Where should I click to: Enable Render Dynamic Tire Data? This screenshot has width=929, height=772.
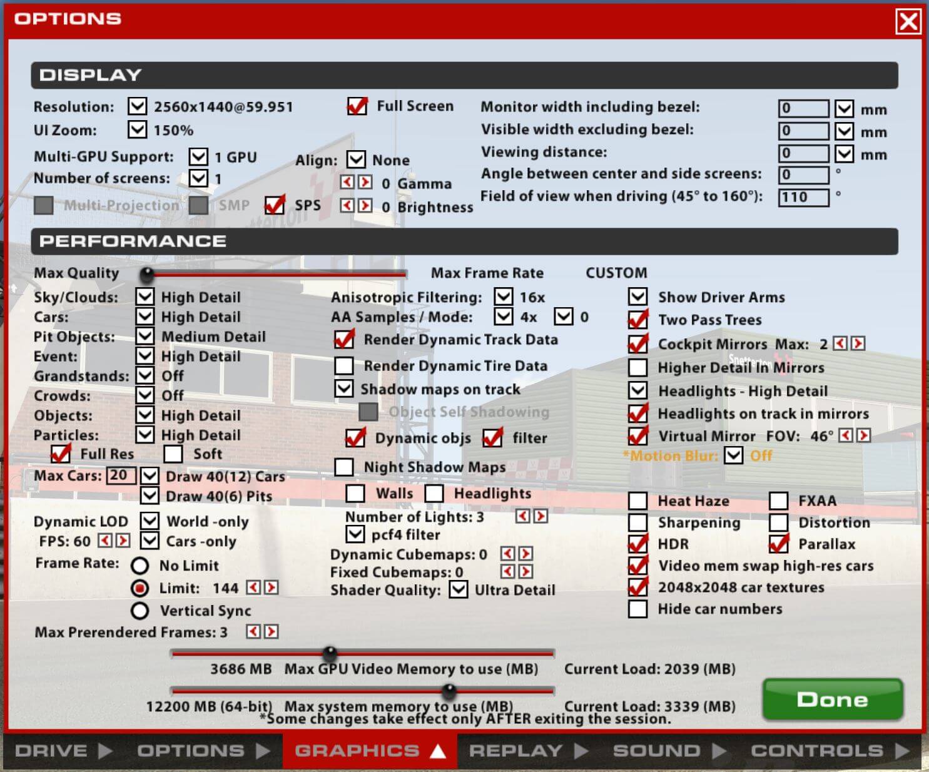click(344, 365)
